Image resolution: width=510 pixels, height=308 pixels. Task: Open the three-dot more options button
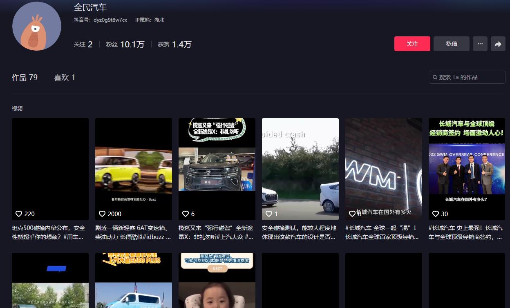pos(480,44)
